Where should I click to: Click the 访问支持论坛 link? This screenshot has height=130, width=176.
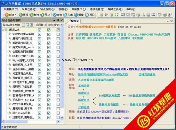pyautogui.click(x=147, y=74)
